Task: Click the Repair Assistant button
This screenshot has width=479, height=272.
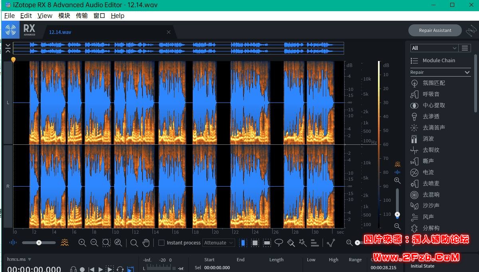Action: pos(435,30)
